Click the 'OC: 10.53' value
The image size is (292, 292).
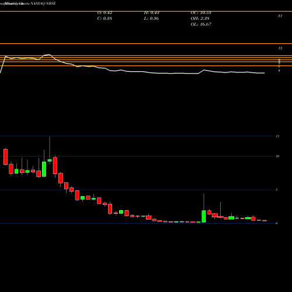[x=201, y=13]
